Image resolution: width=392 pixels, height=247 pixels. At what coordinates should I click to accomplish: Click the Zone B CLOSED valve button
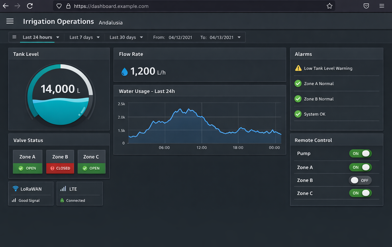point(60,168)
